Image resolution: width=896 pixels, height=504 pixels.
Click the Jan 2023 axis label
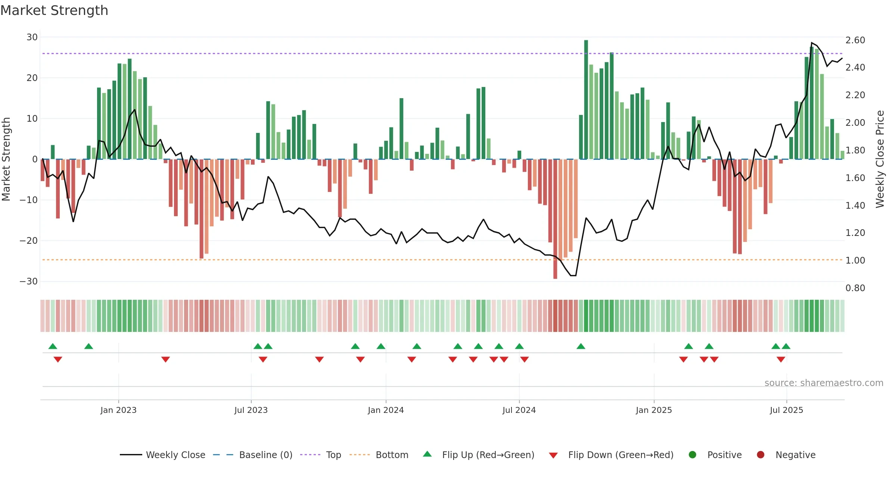tap(118, 410)
